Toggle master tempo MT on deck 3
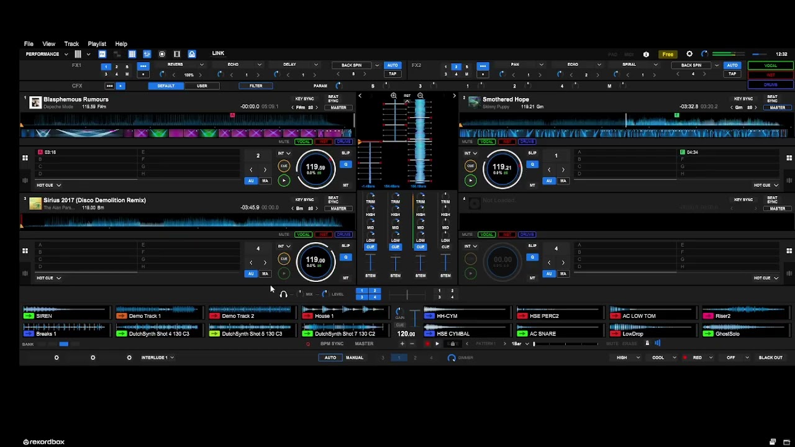795x447 pixels. (346, 278)
